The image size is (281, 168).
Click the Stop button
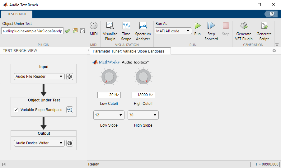click(226, 29)
